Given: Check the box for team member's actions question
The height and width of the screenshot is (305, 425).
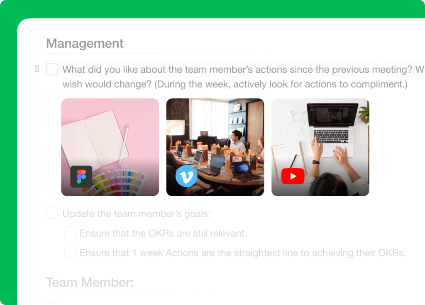Looking at the screenshot, I should click(52, 69).
